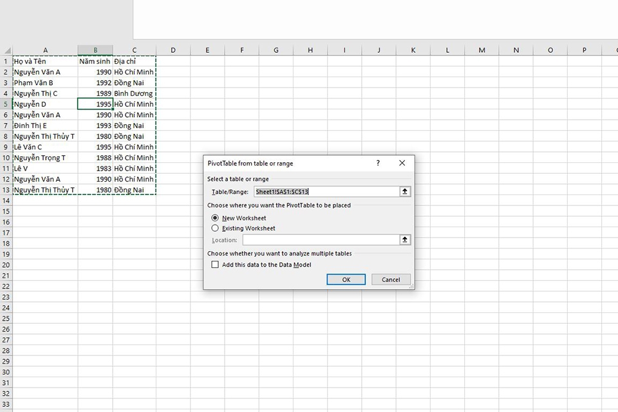Select row 1 header
The image size is (618, 412).
coord(6,61)
